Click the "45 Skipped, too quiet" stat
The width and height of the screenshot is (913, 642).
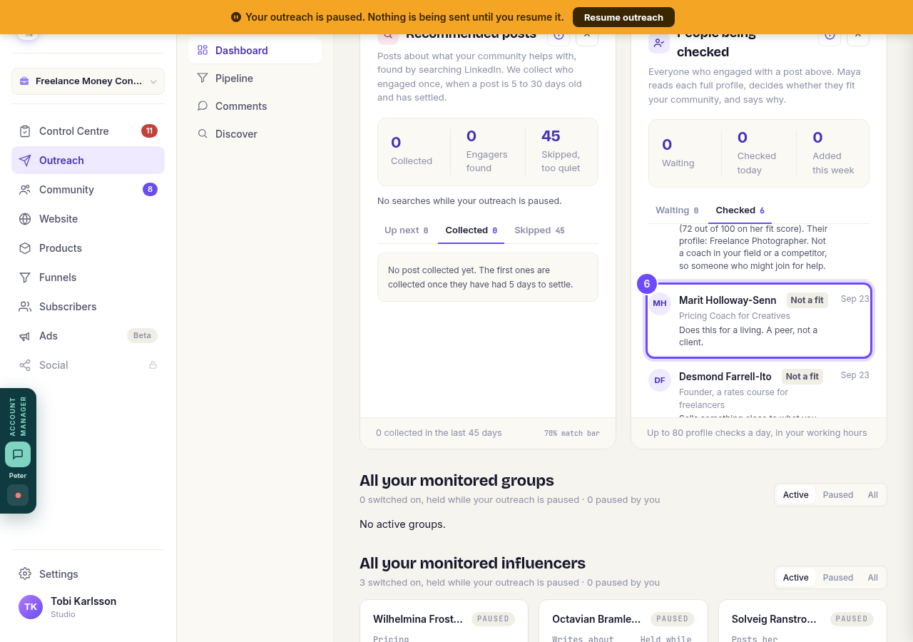pyautogui.click(x=561, y=151)
